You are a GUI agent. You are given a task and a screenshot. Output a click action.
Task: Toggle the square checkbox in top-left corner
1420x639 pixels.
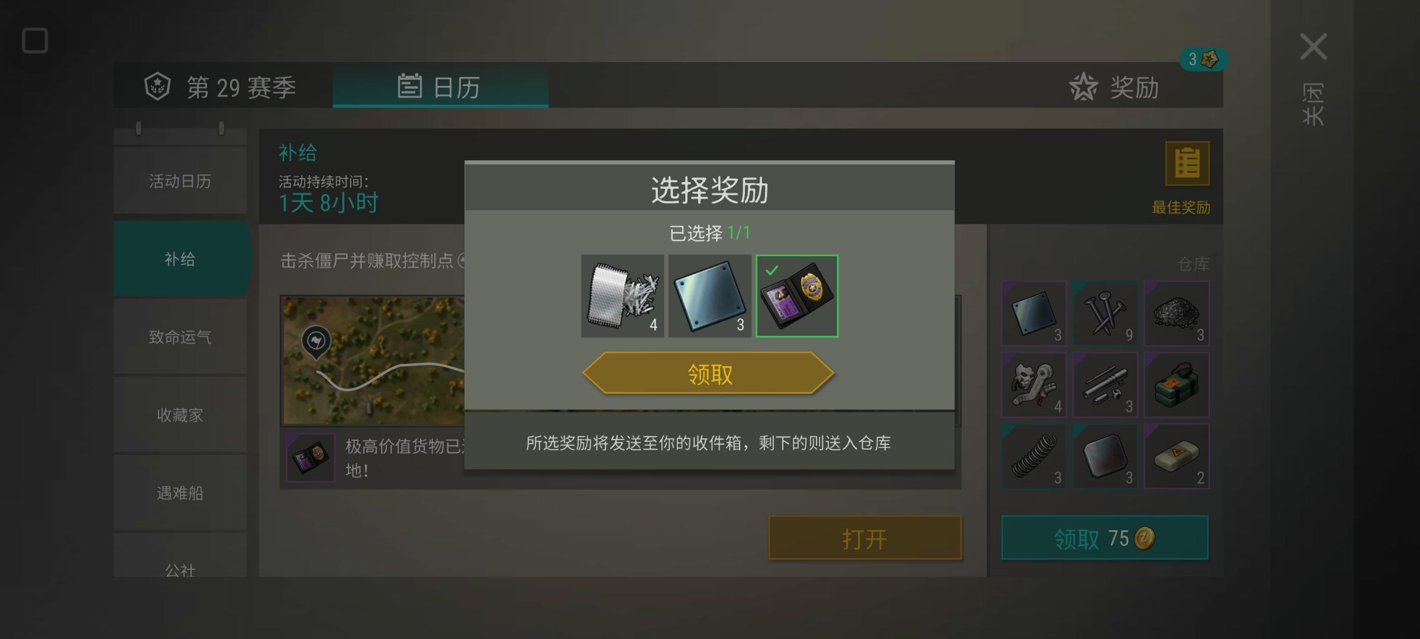35,41
